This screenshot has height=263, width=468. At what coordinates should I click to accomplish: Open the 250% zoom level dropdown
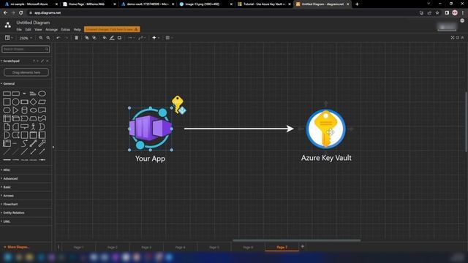click(26, 38)
